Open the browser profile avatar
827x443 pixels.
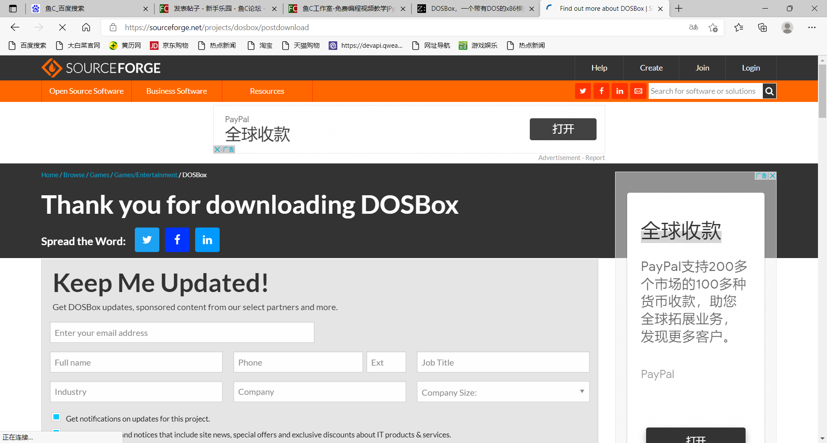[787, 28]
